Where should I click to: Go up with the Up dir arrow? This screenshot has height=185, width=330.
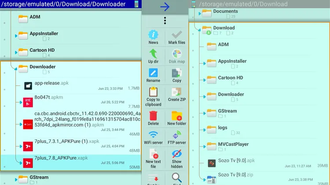[x=153, y=53]
